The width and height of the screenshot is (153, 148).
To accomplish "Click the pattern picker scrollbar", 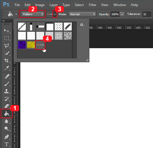I will [74, 40].
